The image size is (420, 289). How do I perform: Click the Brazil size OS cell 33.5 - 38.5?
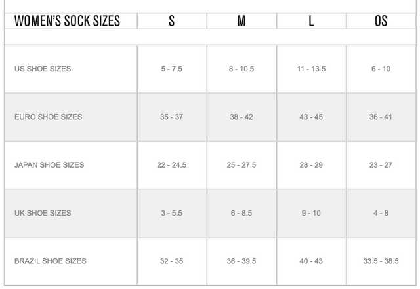(x=381, y=261)
